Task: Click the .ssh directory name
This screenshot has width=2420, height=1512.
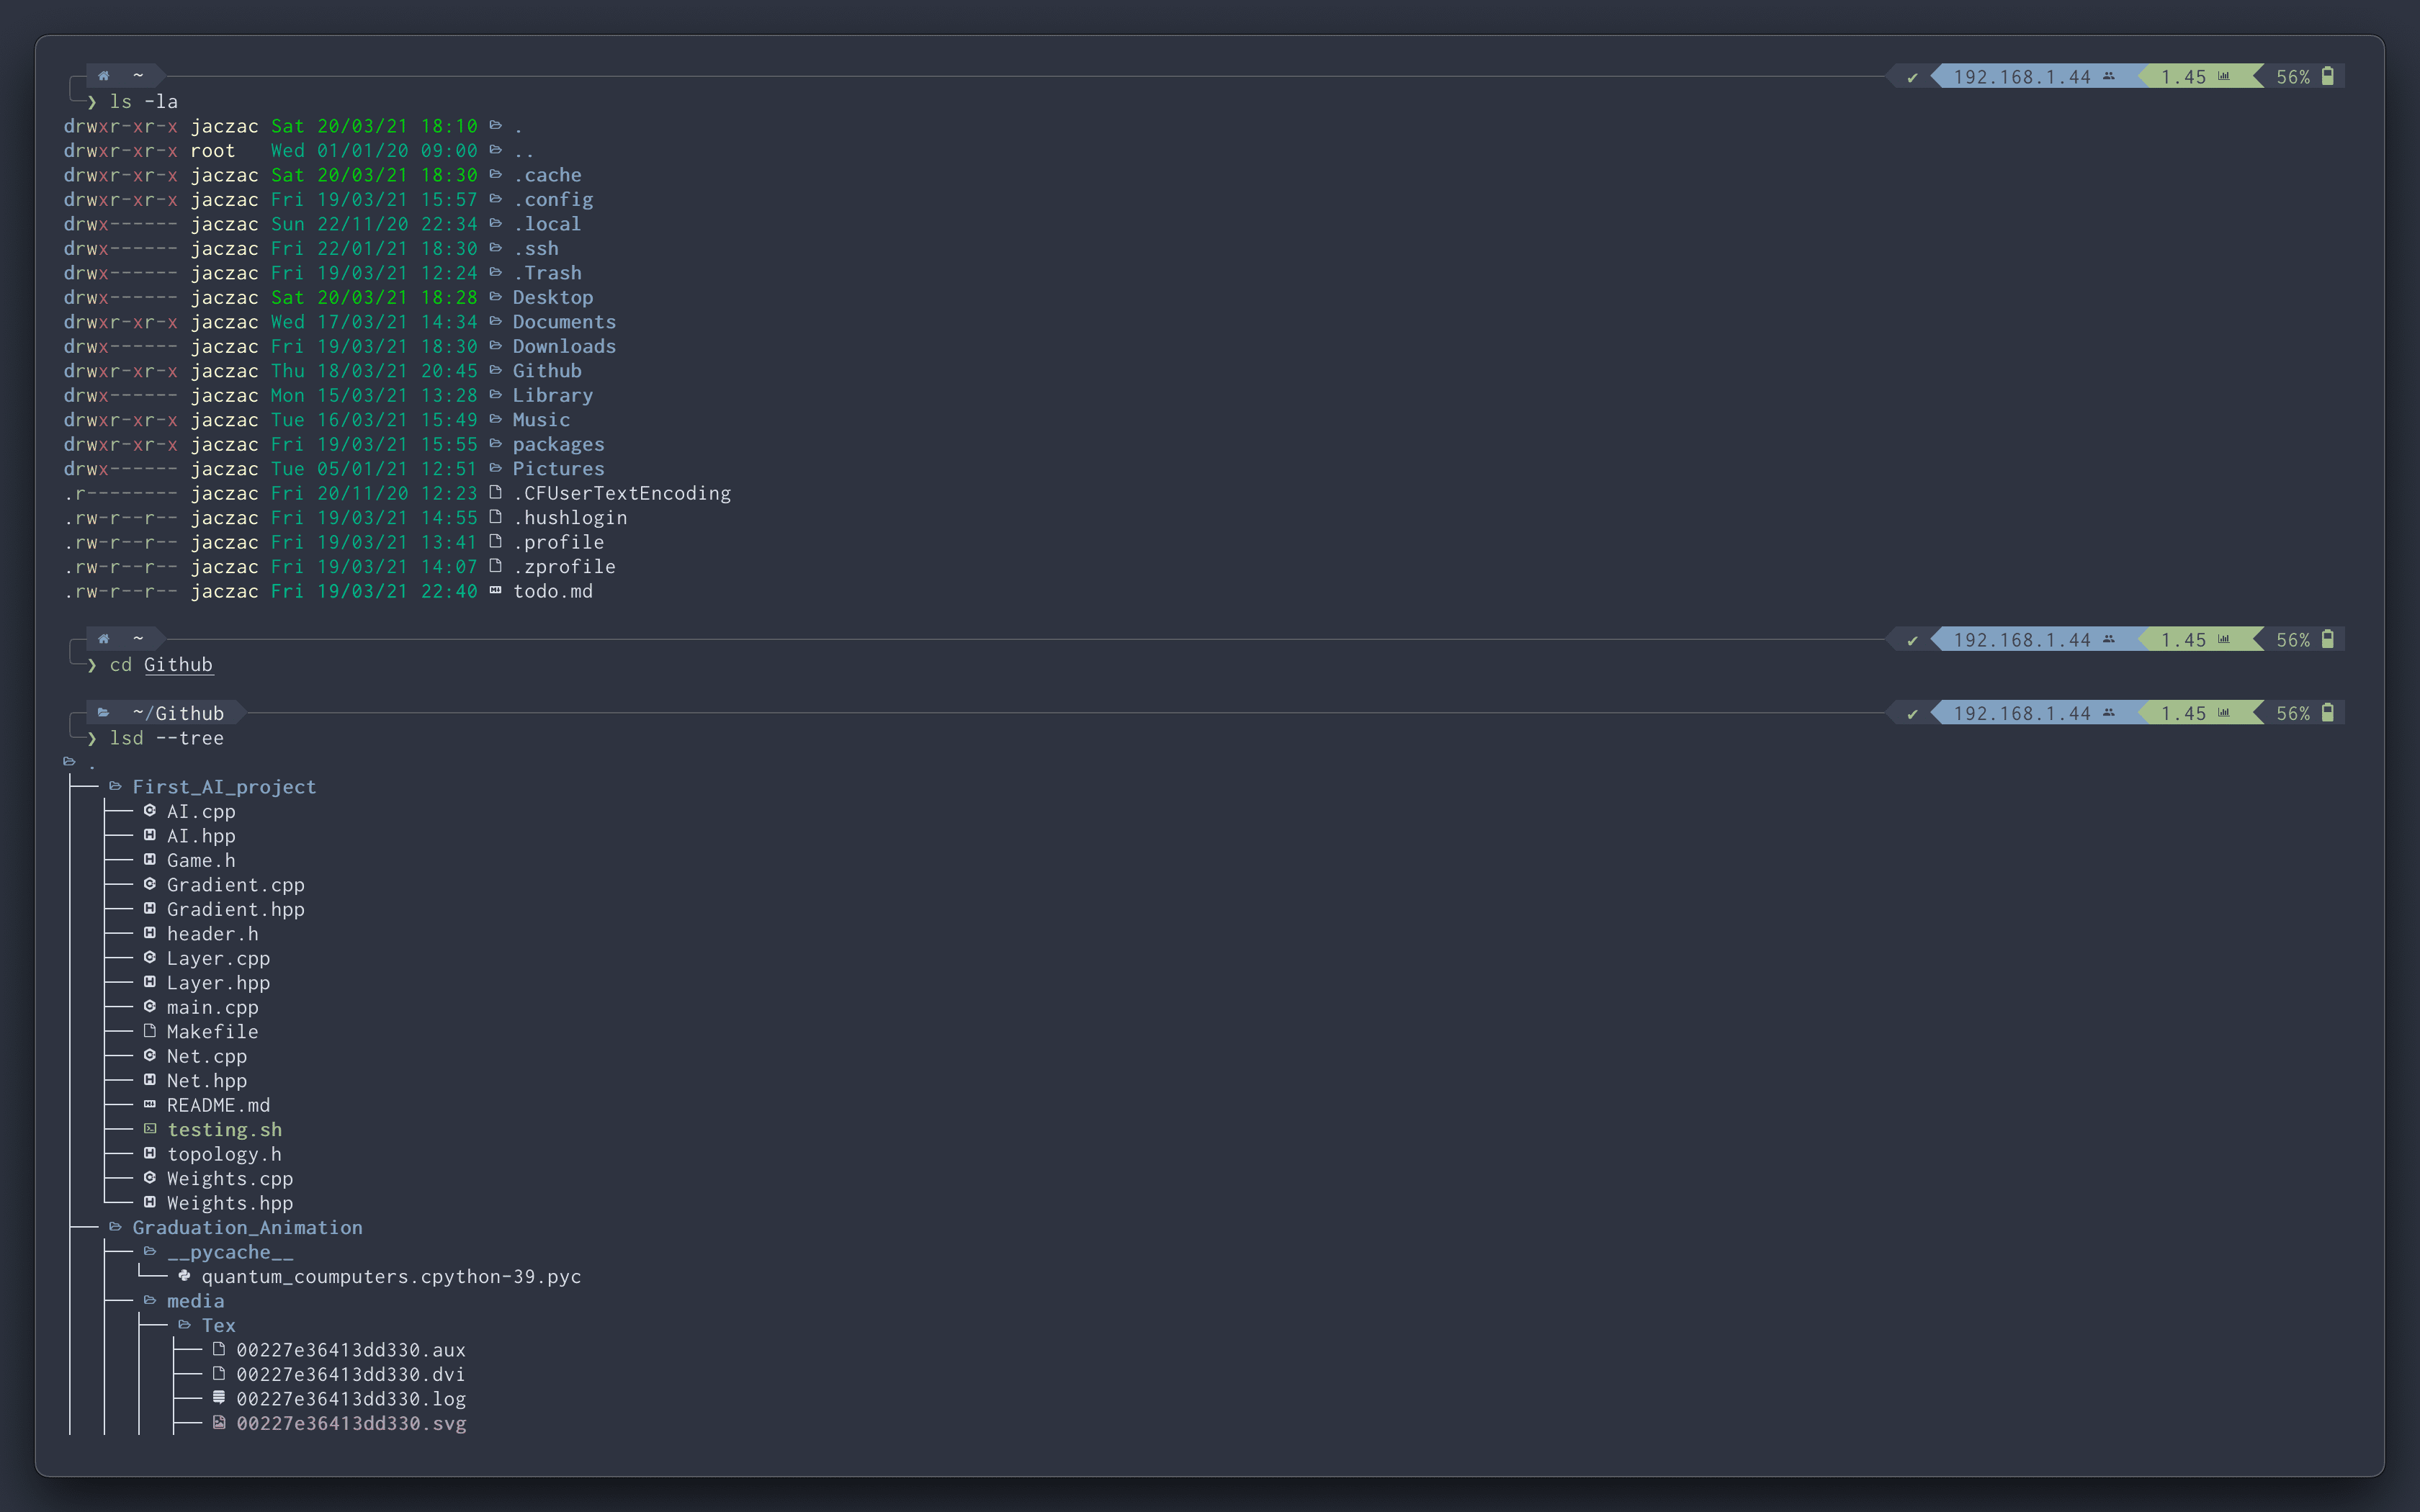Action: (536, 248)
